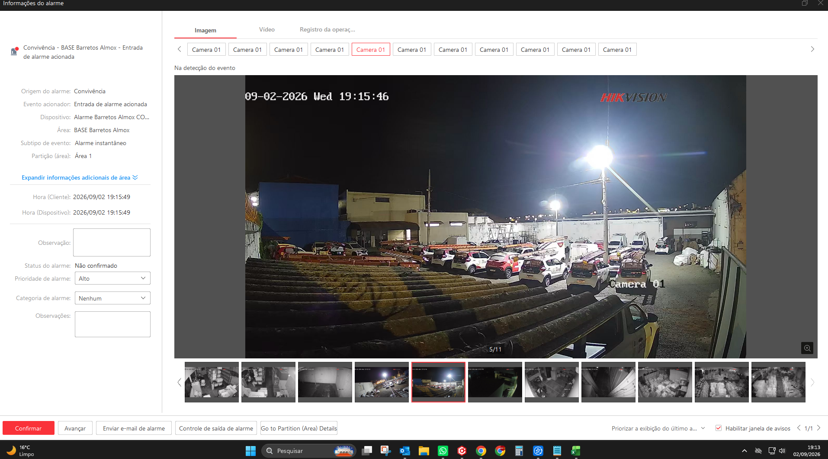This screenshot has height=459, width=828.
Task: Open File Explorer from the taskbar
Action: (424, 451)
